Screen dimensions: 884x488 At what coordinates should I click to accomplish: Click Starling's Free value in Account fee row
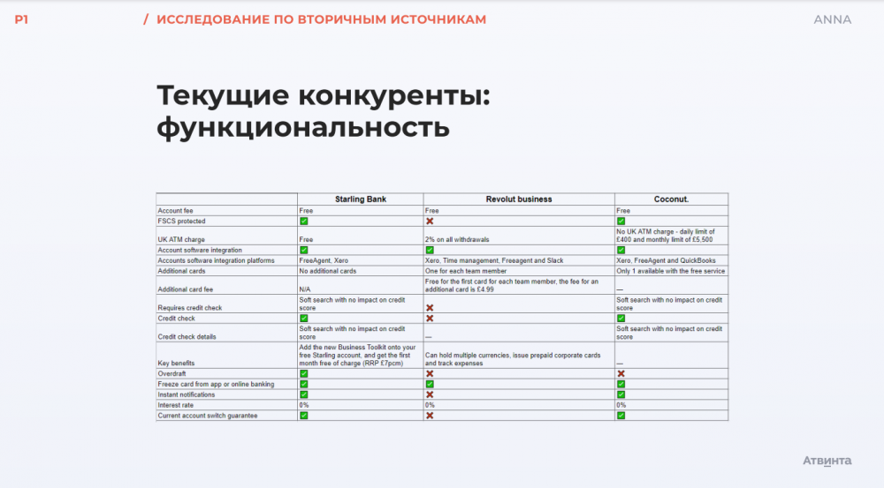(x=306, y=211)
